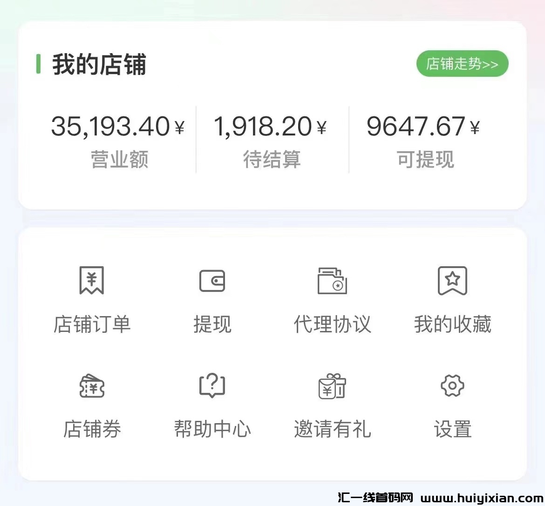Expand 店铺走势>> store trend view
This screenshot has width=545, height=506.
(x=462, y=64)
